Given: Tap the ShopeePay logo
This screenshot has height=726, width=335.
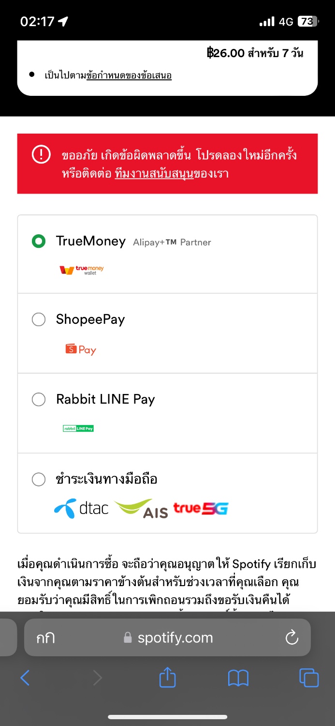Looking at the screenshot, I should [x=81, y=349].
